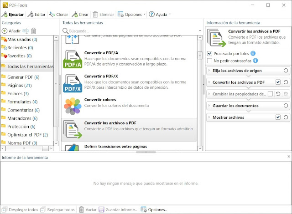Expand the Mostrar archivos step
Screen dimensions: 292x214
pyautogui.click(x=209, y=117)
